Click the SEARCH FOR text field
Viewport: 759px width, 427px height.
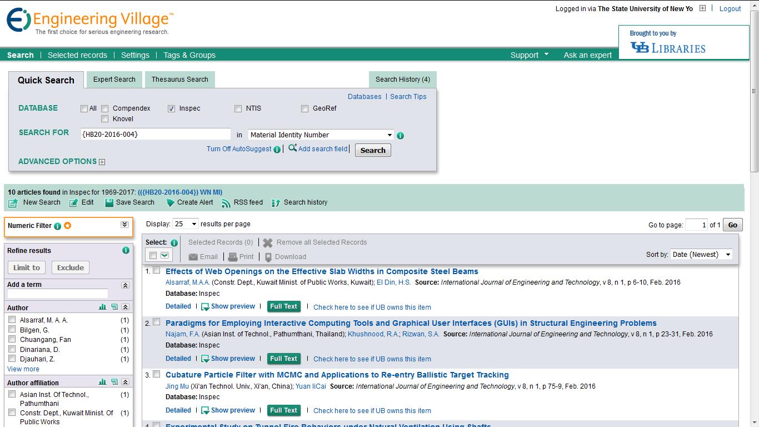click(155, 134)
